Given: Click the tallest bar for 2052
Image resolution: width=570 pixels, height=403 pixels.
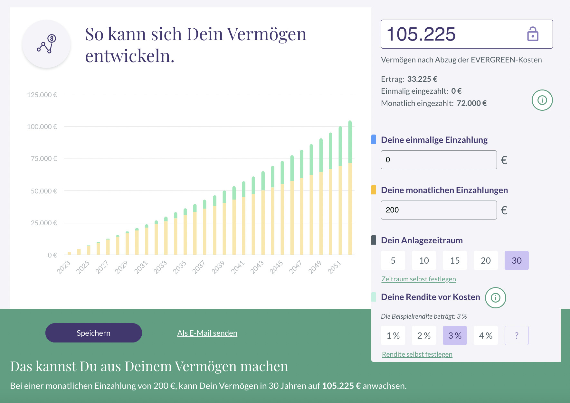Looking at the screenshot, I should coord(350,188).
